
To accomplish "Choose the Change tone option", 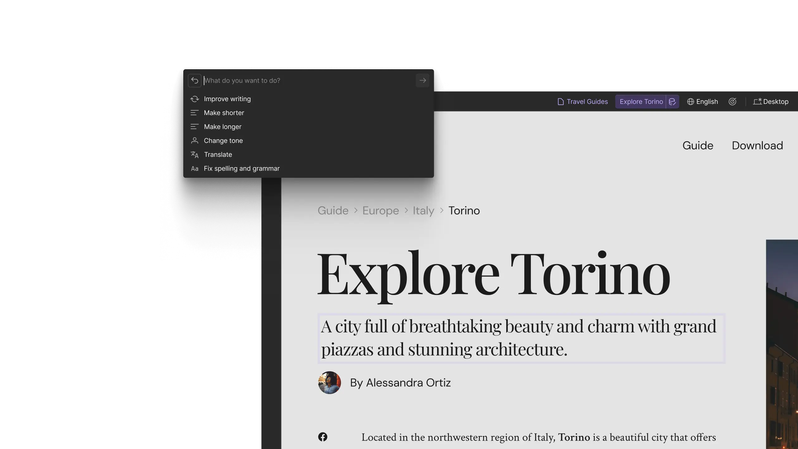I will point(223,141).
